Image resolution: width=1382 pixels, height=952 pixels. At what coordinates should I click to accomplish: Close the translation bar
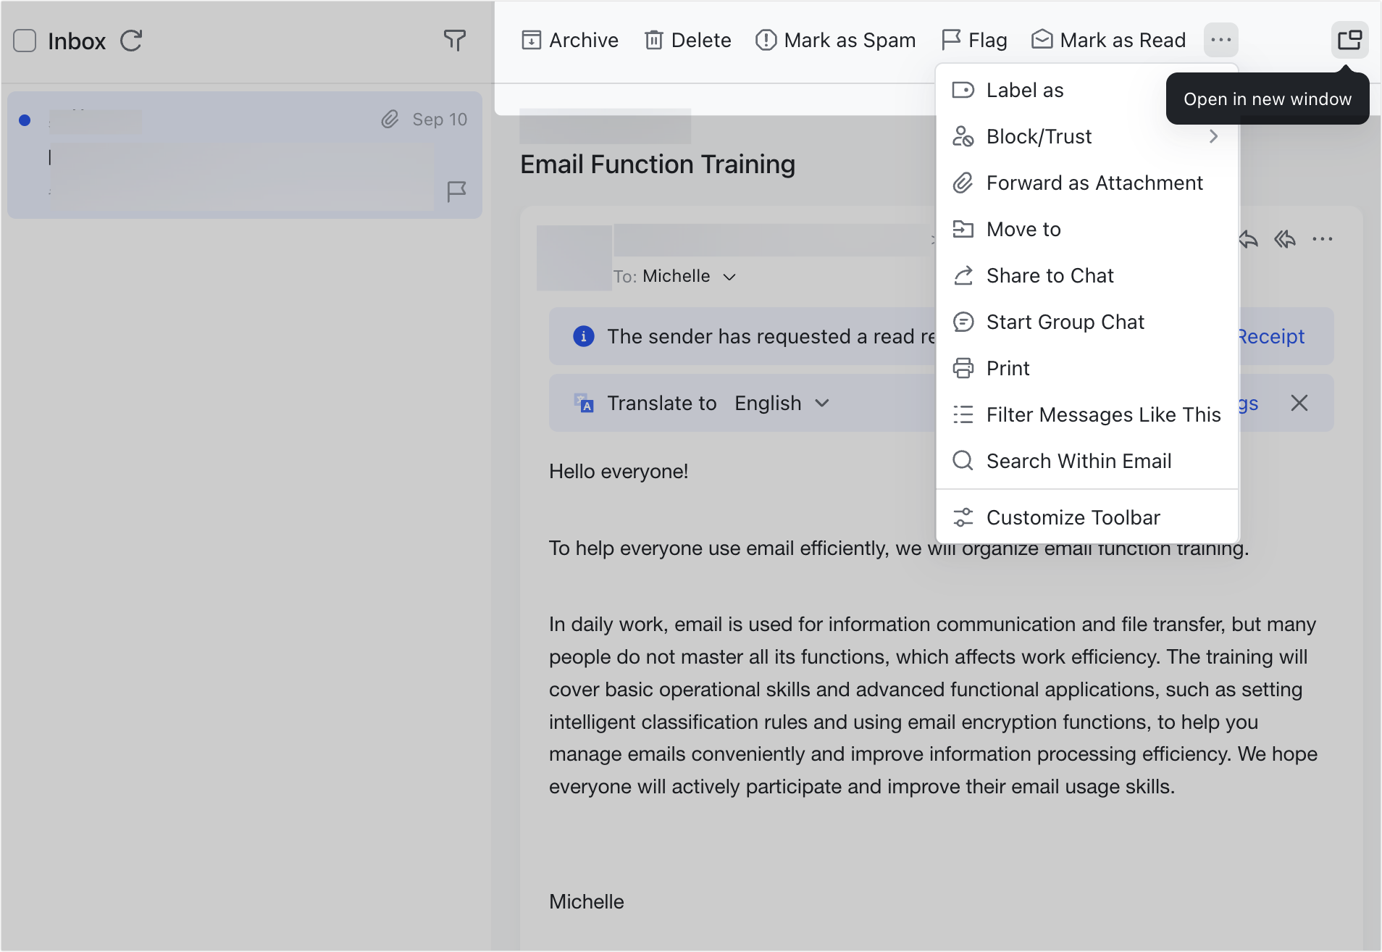point(1299,403)
